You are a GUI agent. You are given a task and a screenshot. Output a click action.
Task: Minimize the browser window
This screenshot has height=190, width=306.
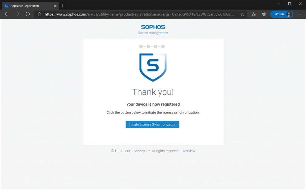(279, 4)
